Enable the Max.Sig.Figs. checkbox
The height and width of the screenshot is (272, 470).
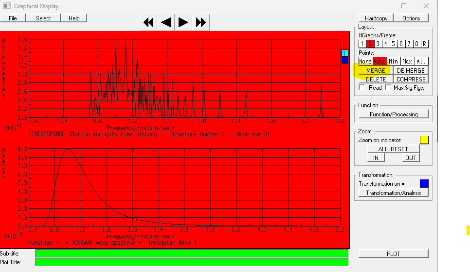[x=388, y=87]
